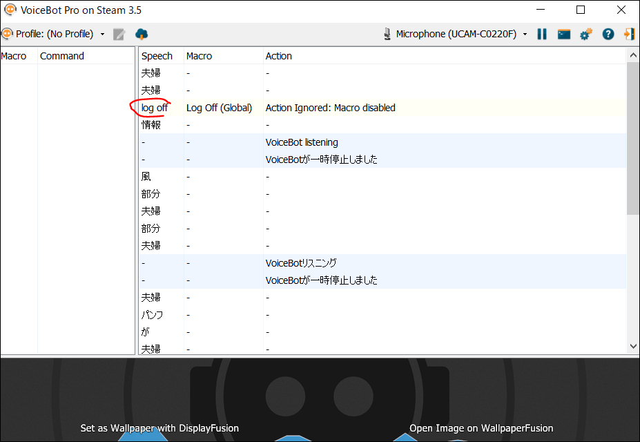Click the orange exit door icon
Viewport: 640px width, 442px height.
pyautogui.click(x=629, y=35)
